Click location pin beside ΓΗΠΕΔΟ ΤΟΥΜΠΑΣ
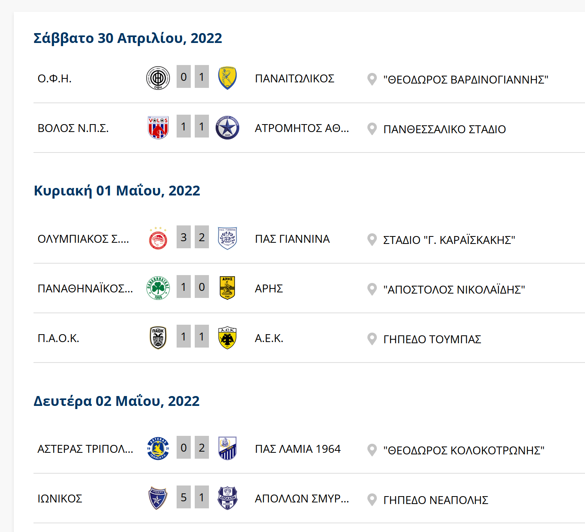 click(x=372, y=339)
